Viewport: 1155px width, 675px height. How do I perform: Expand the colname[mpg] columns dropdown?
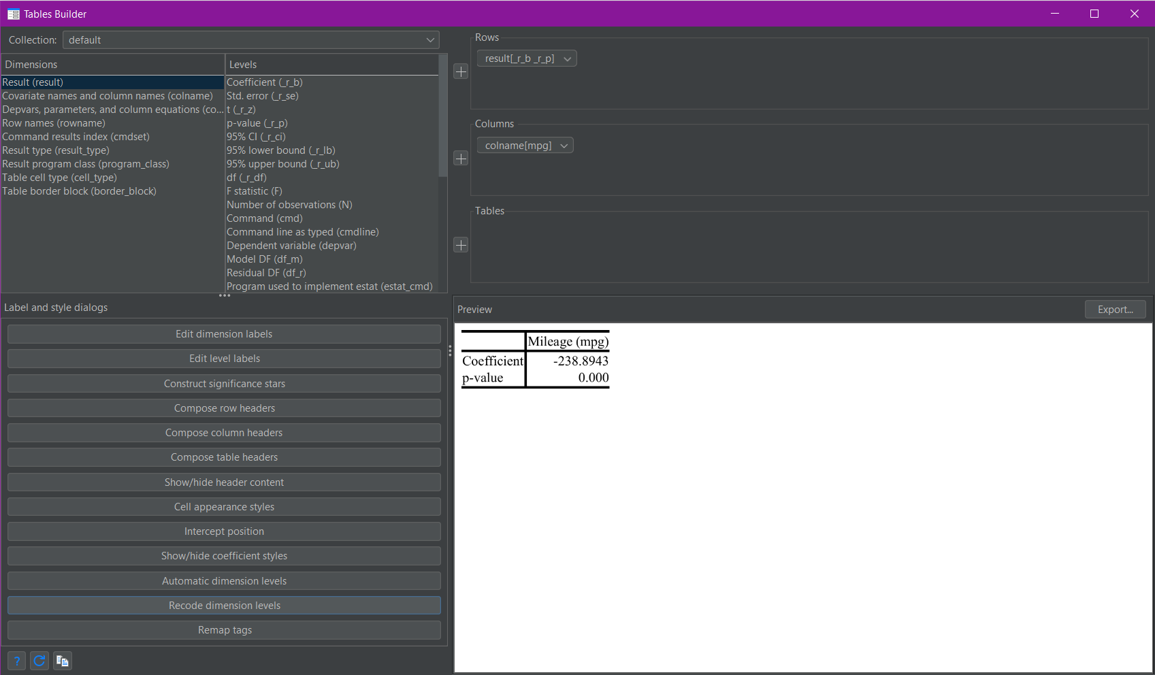tap(564, 146)
